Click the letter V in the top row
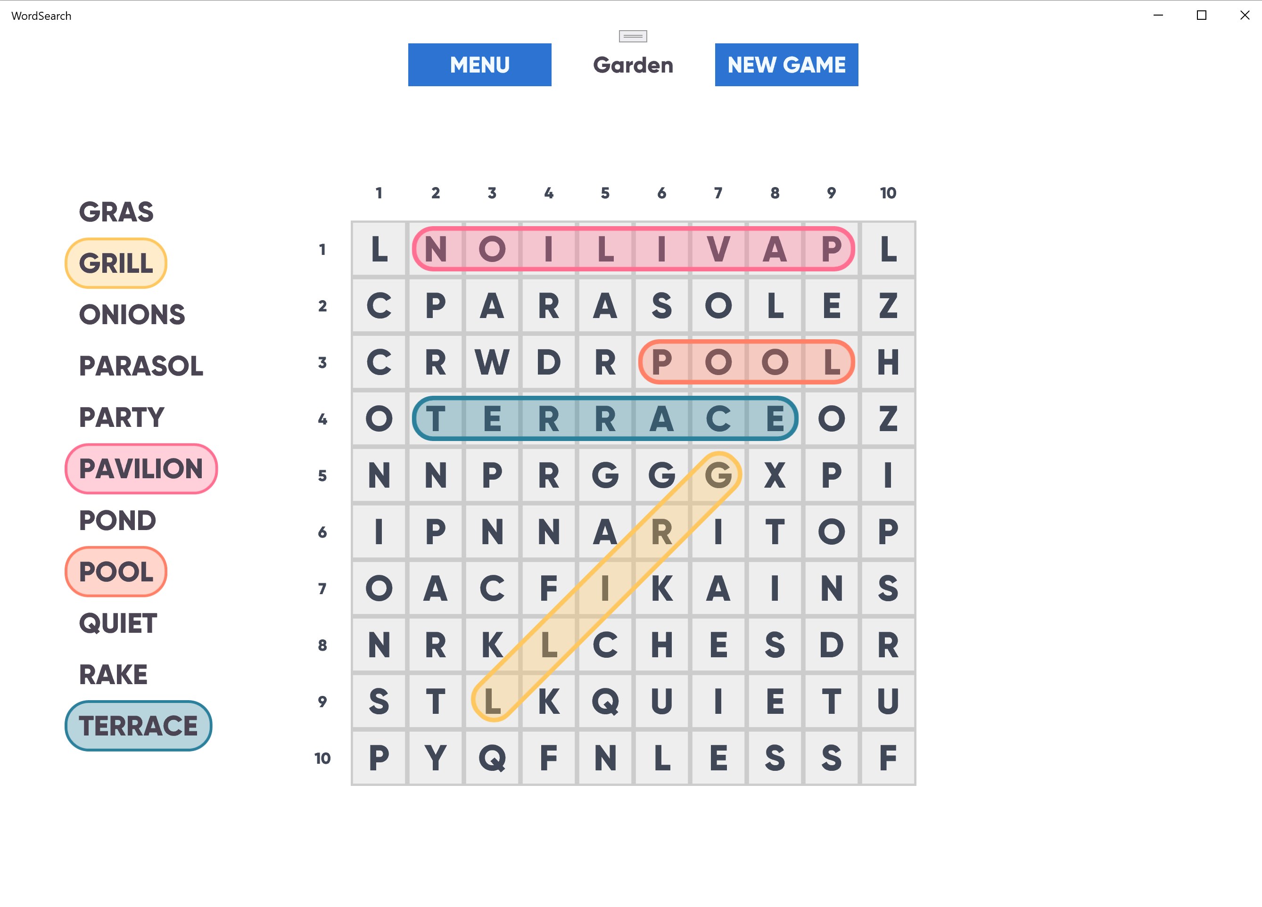Screen dimensions: 1262x907 [718, 249]
